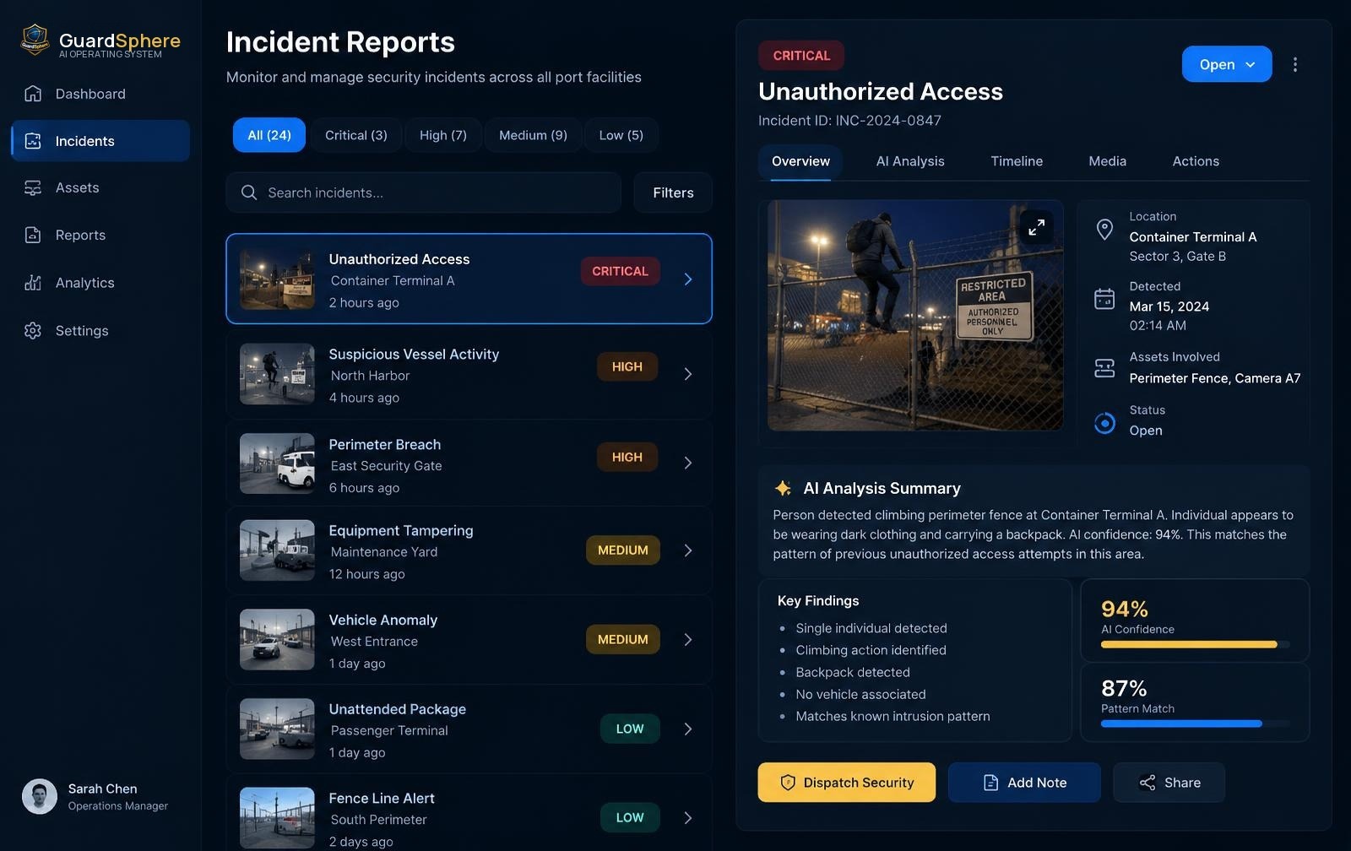Select the Medium (9) filter chip
This screenshot has width=1351, height=851.
click(x=533, y=135)
